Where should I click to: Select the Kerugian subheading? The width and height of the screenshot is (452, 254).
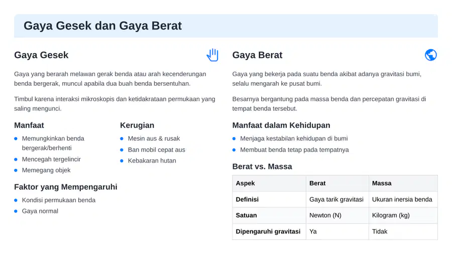(x=137, y=125)
